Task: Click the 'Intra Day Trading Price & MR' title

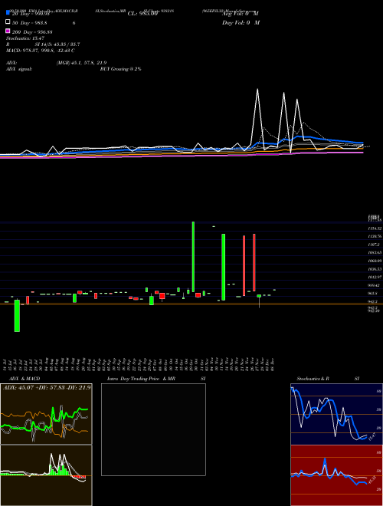Action: [x=141, y=379]
